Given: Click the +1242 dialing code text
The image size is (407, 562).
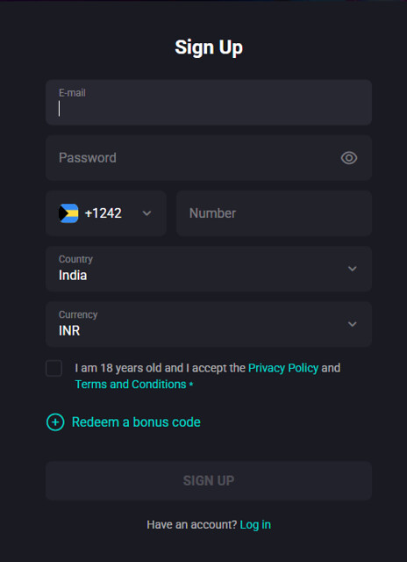Looking at the screenshot, I should 104,213.
